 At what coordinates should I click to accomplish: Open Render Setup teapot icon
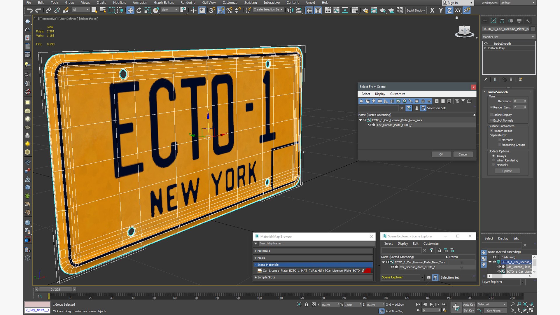(x=365, y=10)
